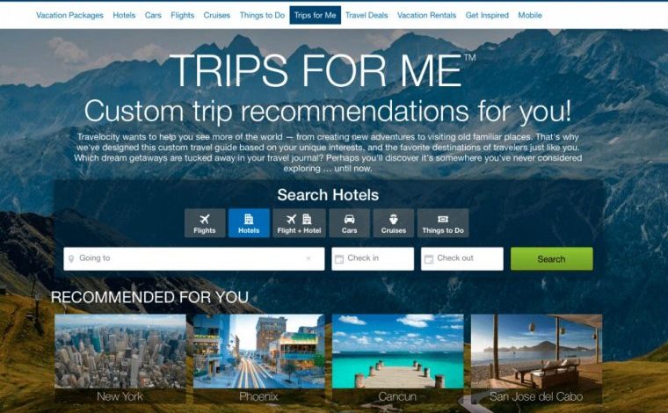Open the Phoenix destination thumbnail
The image size is (668, 413).
point(258,359)
